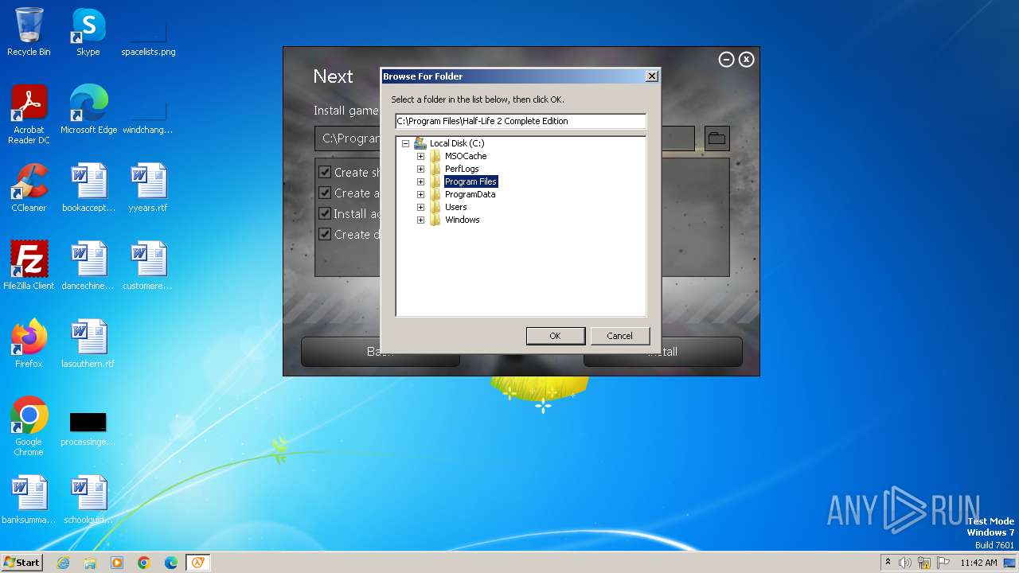Minimize the game installer window
This screenshot has width=1019, height=573.
tap(726, 60)
